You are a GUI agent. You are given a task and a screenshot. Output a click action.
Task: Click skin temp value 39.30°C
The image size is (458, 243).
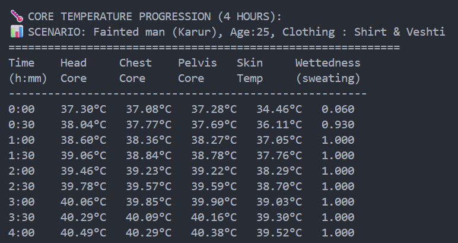click(x=279, y=217)
